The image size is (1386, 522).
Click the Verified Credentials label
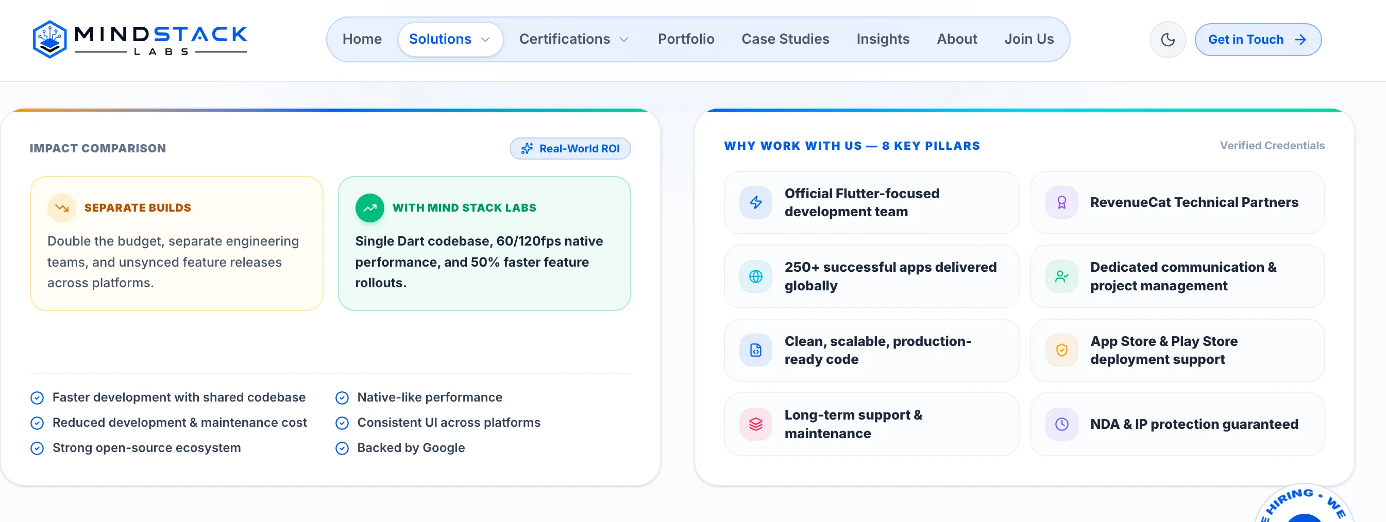1272,146
